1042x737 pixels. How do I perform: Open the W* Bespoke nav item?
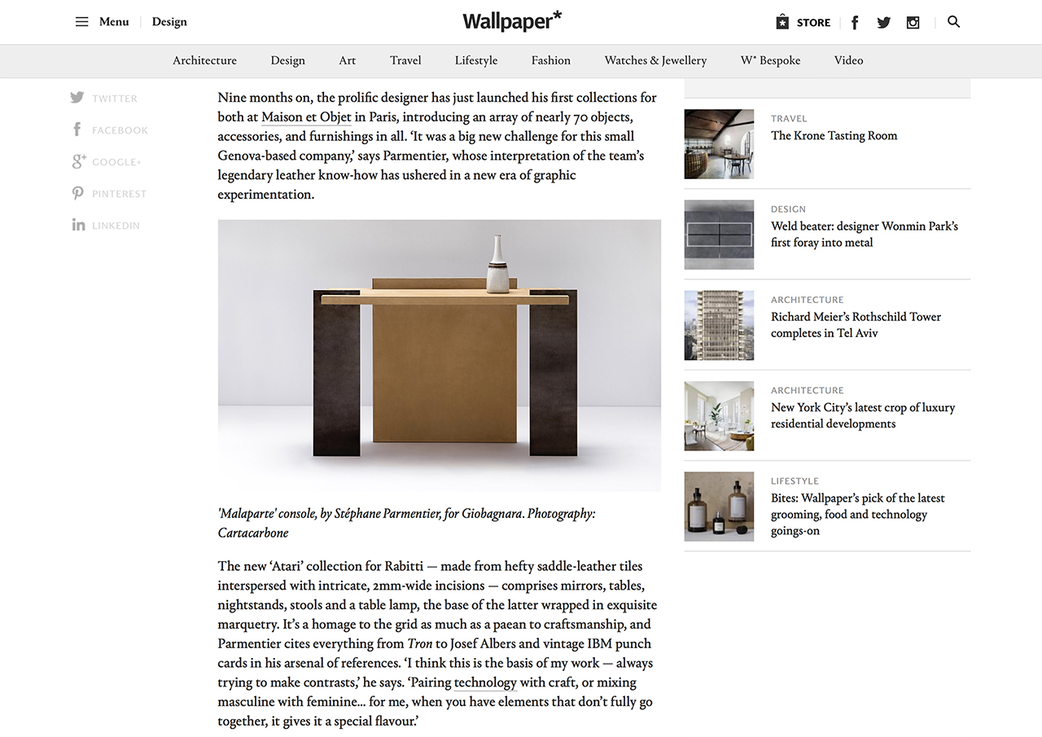770,60
